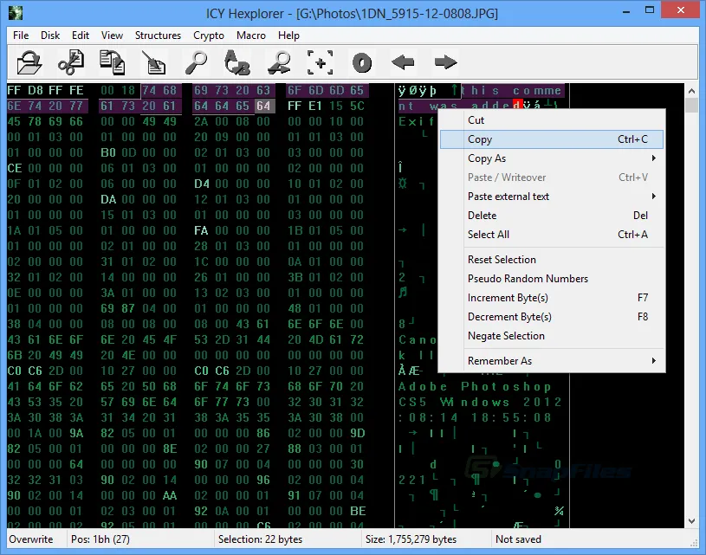The width and height of the screenshot is (706, 555).
Task: Click the Find next toolbar icon
Action: (x=279, y=62)
